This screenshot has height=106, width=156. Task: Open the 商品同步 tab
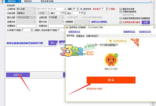pyautogui.click(x=28, y=1)
